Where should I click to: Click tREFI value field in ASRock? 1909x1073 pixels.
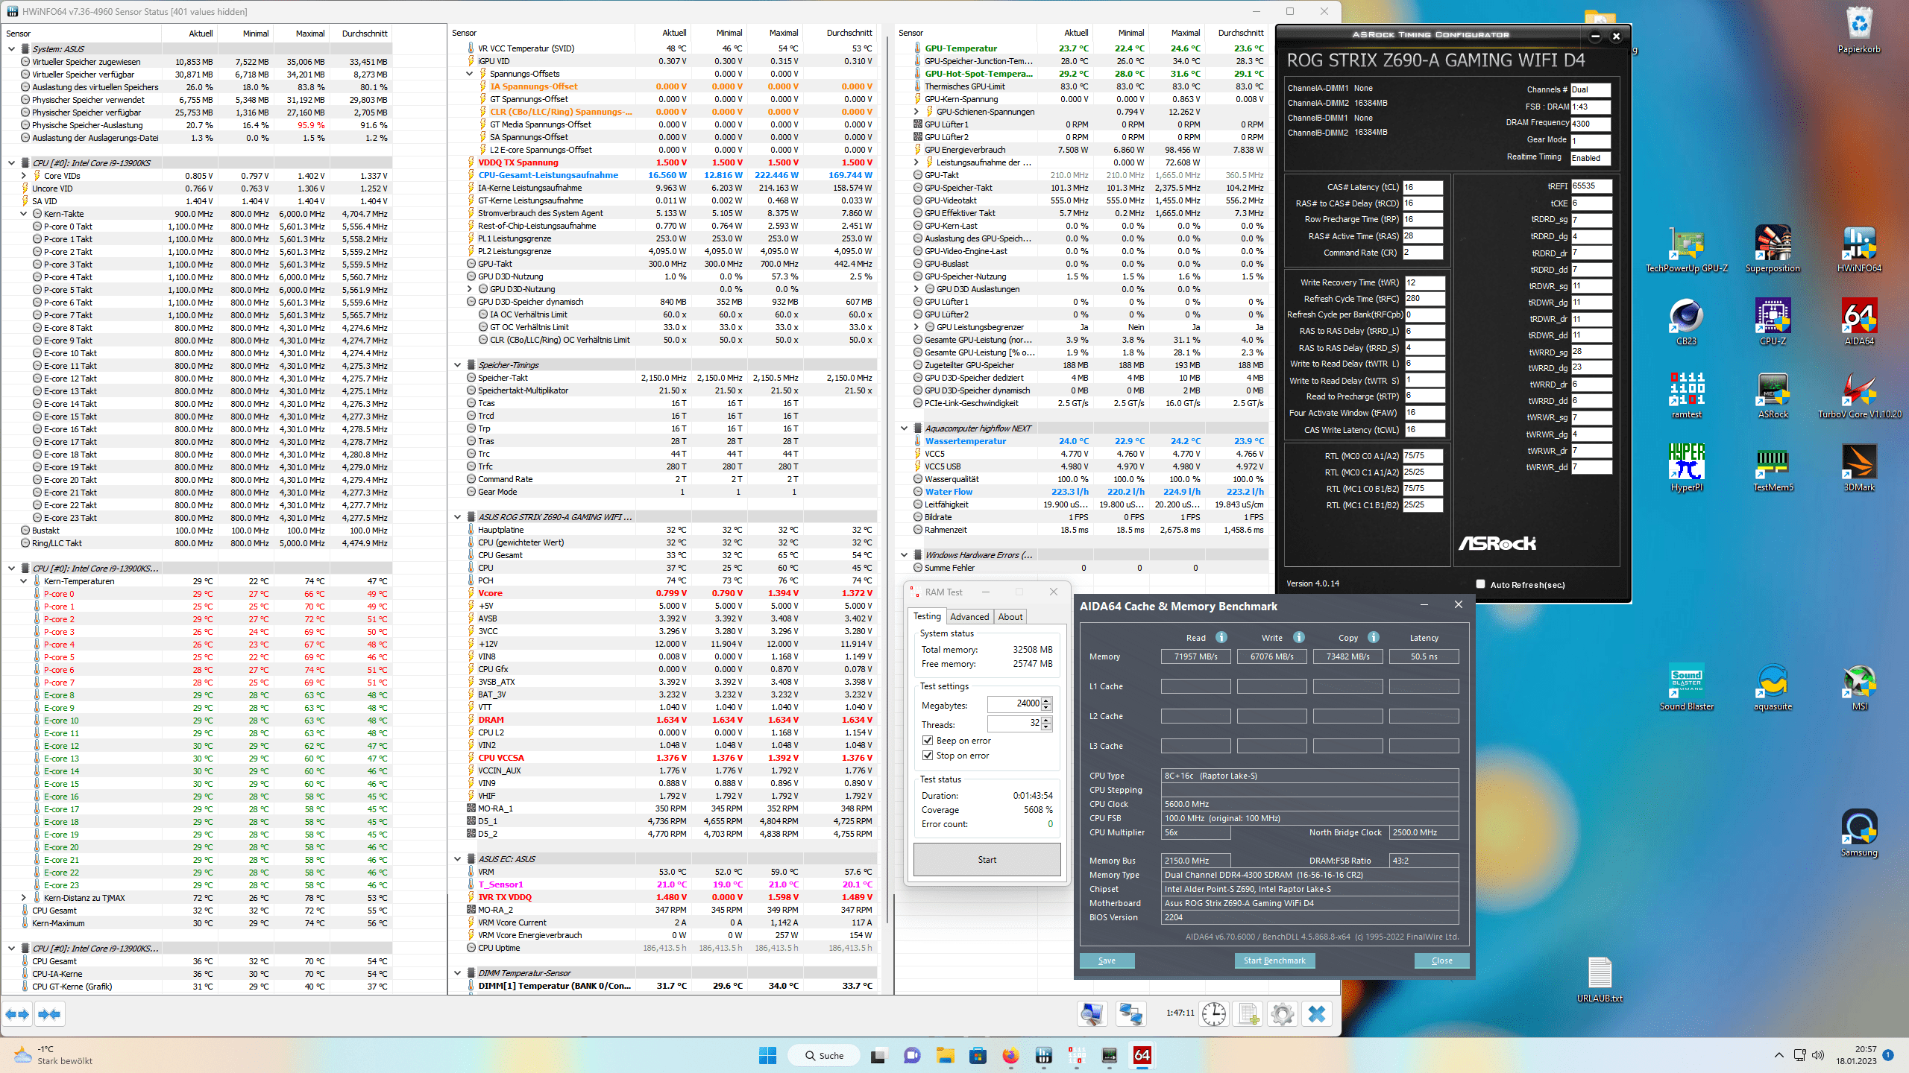tap(1591, 186)
